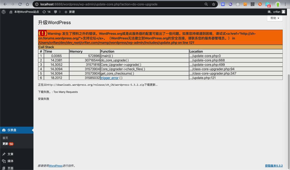Open the browser home page
This screenshot has width=290, height=170.
27,4
